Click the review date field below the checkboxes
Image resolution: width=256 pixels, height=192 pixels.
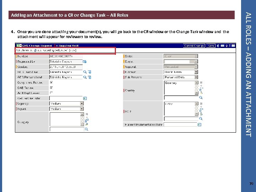coord(66,98)
